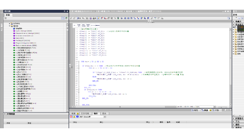Select the 信息 info tab
244x138 pixels.
pyautogui.click(x=206, y=110)
